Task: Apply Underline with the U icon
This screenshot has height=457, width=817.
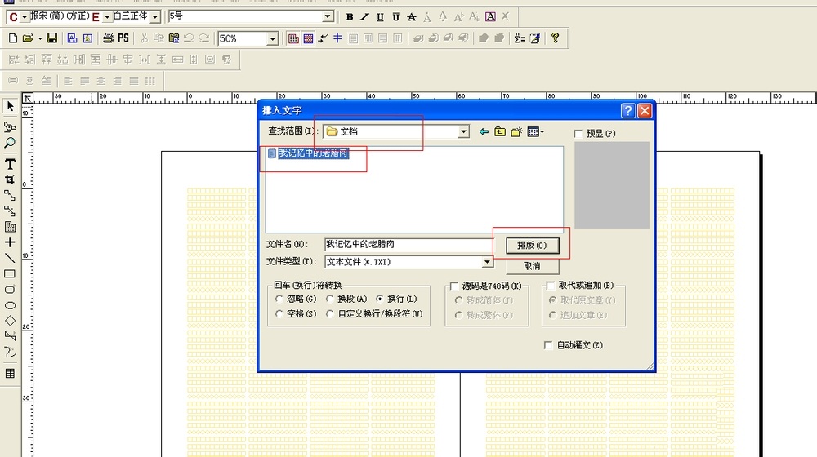Action: (381, 16)
